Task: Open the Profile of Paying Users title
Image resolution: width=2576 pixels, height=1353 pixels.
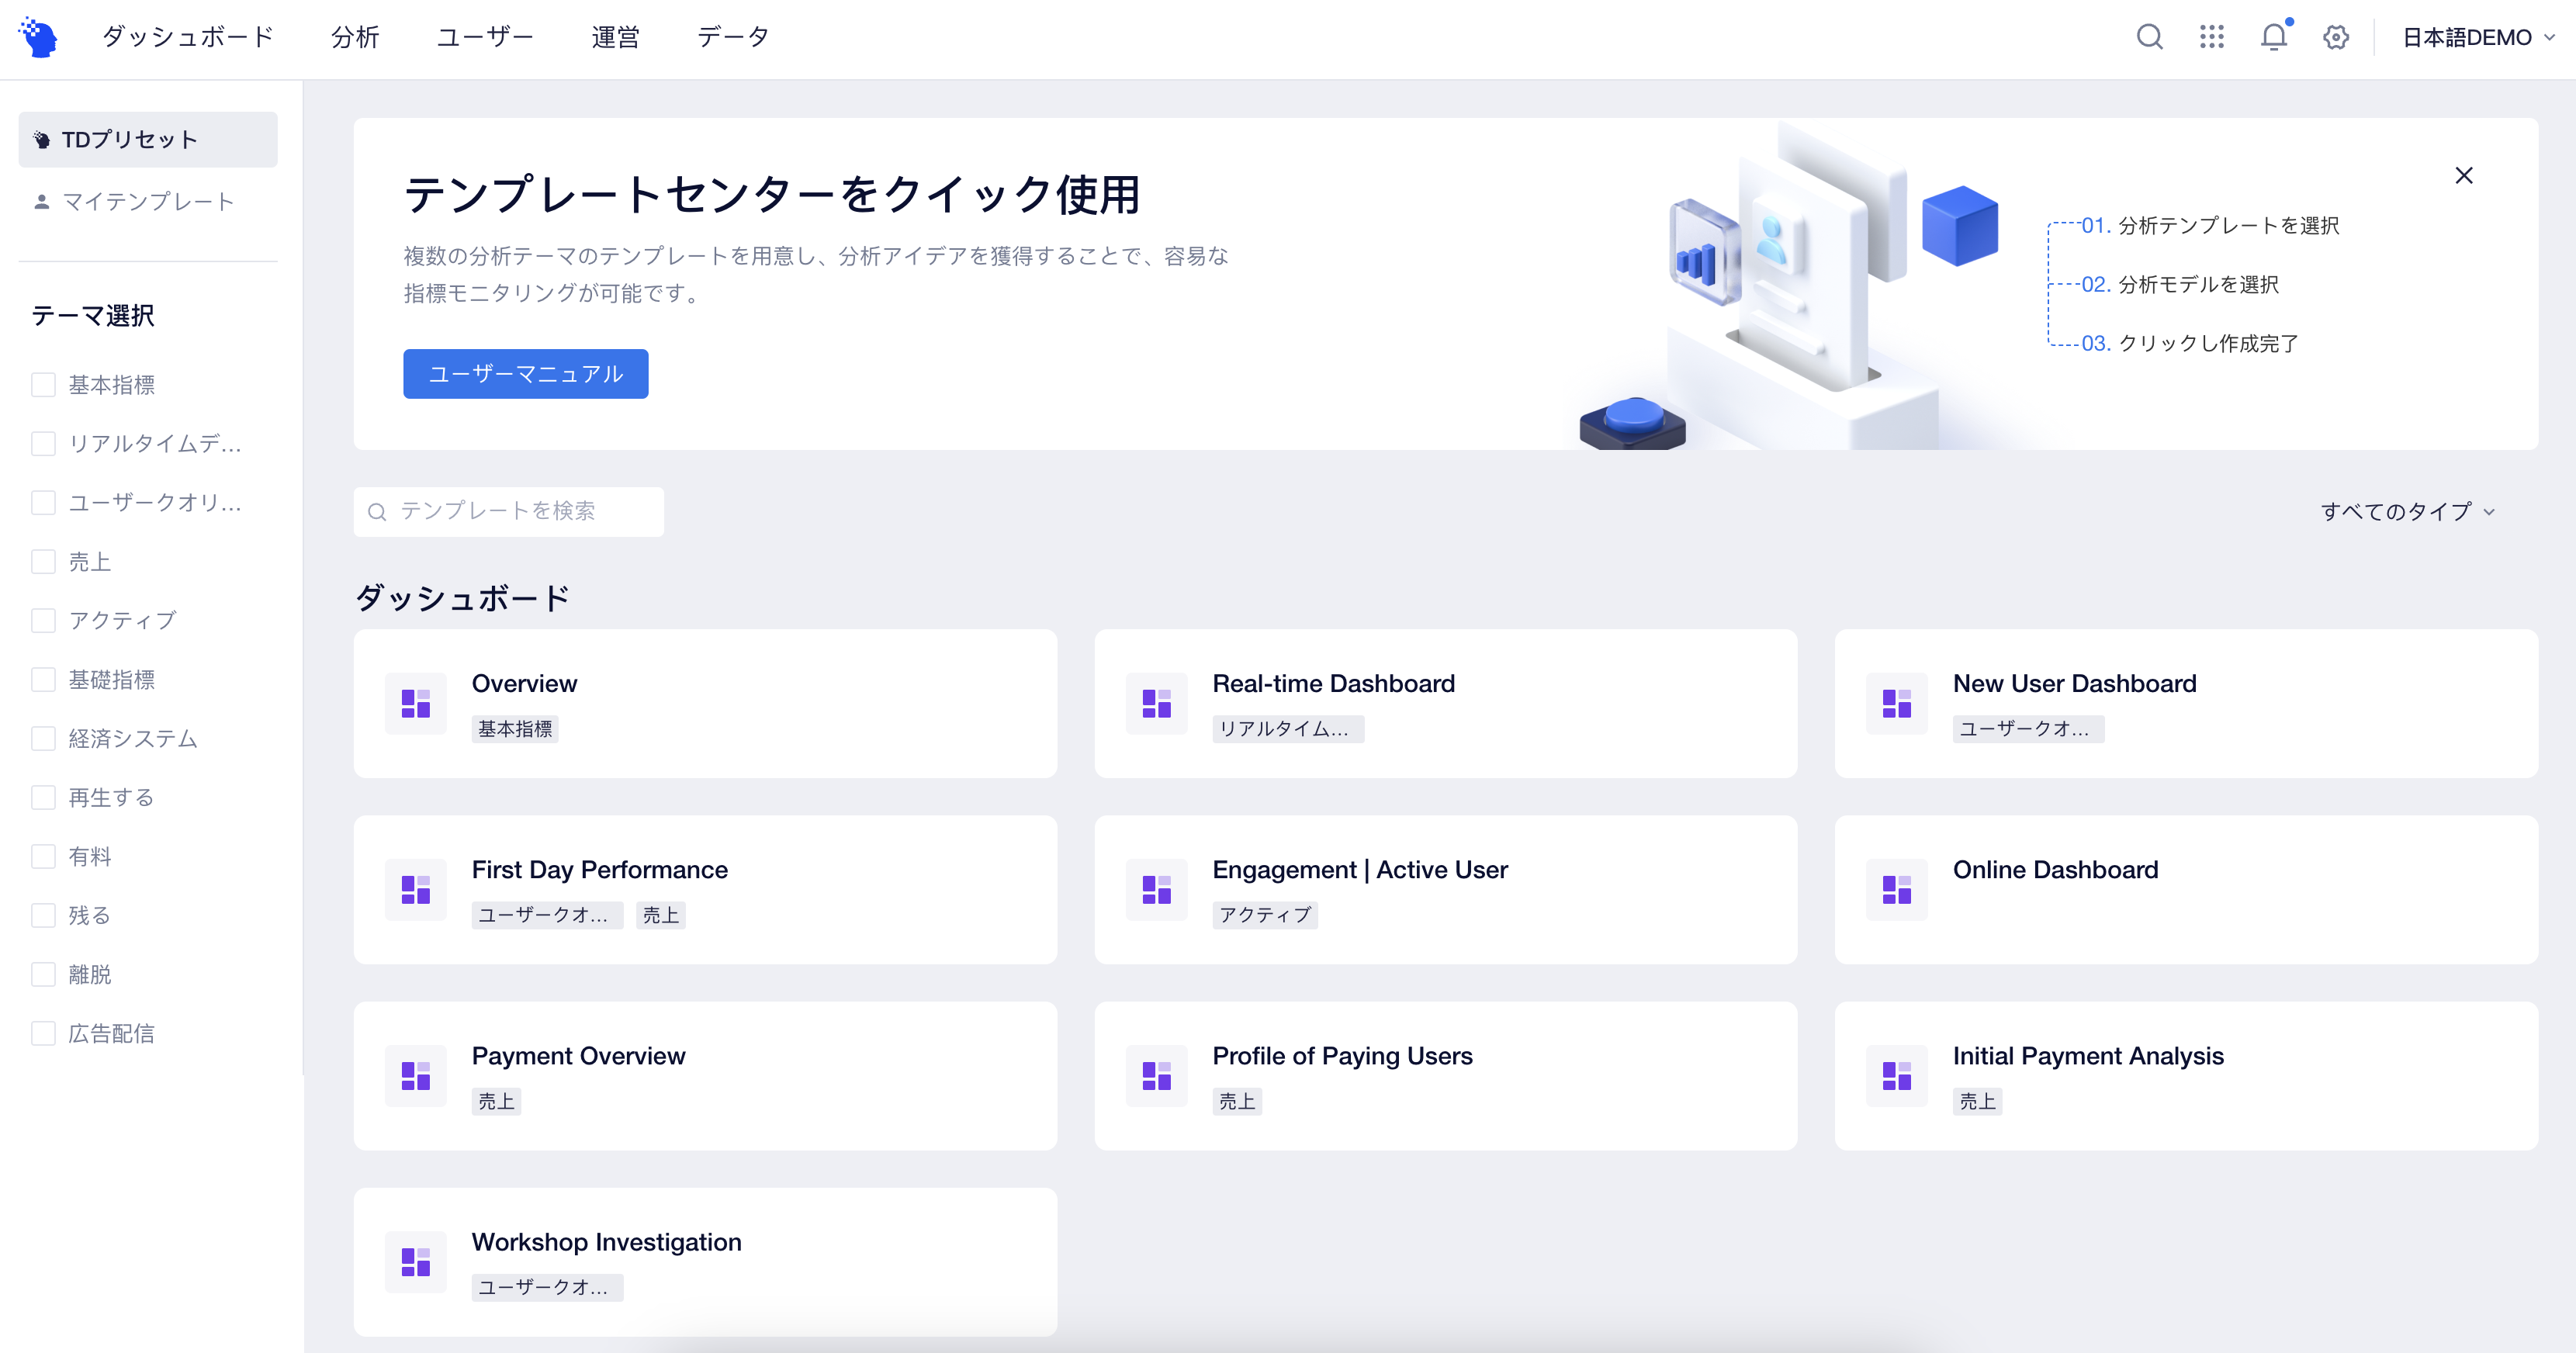Action: 1343,1056
